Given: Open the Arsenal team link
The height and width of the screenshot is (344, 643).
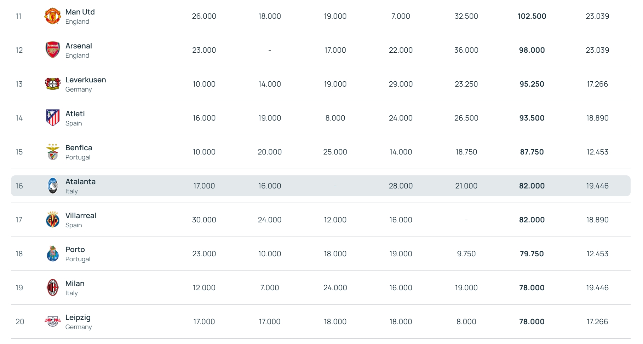Looking at the screenshot, I should [79, 46].
